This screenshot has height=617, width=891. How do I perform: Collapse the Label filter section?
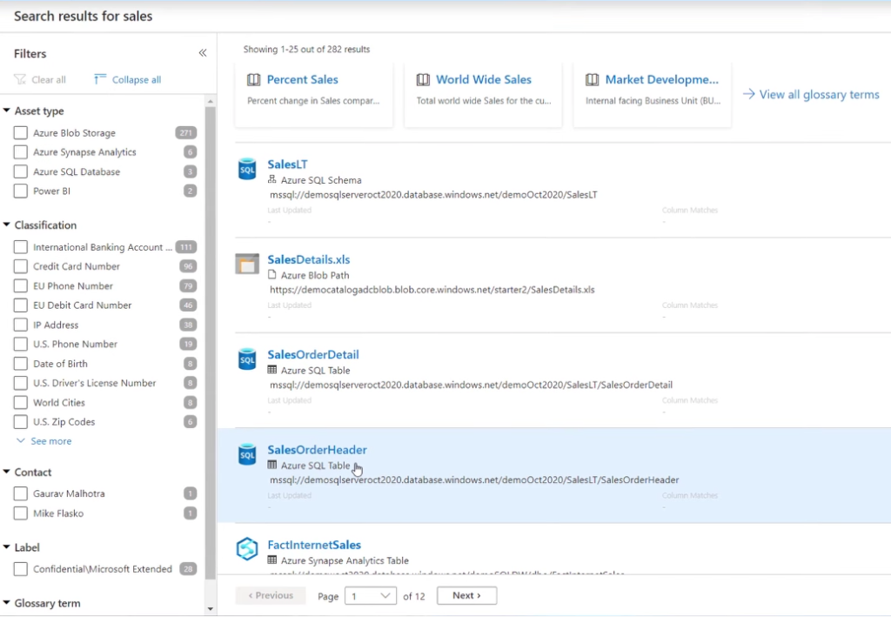click(x=7, y=547)
